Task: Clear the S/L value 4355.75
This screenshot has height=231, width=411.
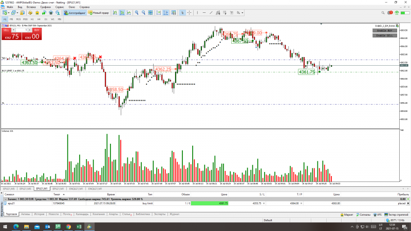Action: tap(264, 203)
